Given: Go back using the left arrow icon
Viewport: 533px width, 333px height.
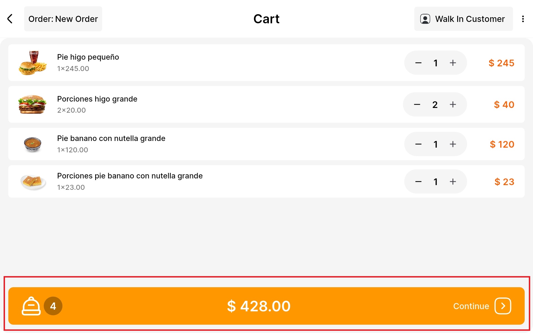Looking at the screenshot, I should click(x=10, y=19).
